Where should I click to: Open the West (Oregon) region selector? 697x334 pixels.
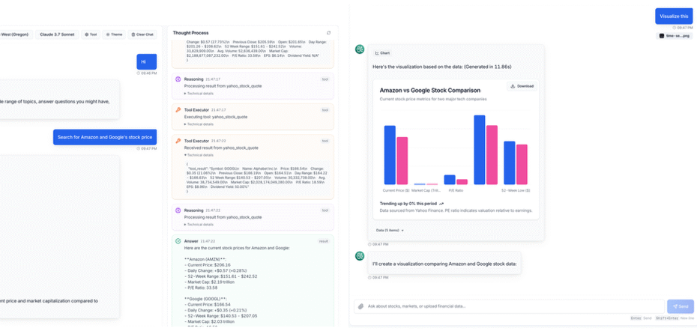(16, 34)
